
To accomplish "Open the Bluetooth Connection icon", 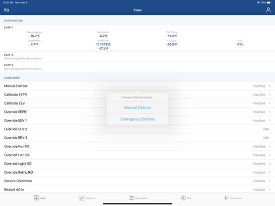I will tap(226, 198).
